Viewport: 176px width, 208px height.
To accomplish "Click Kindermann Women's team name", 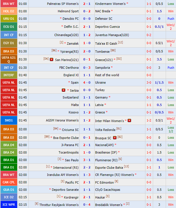I will (110, 4).
